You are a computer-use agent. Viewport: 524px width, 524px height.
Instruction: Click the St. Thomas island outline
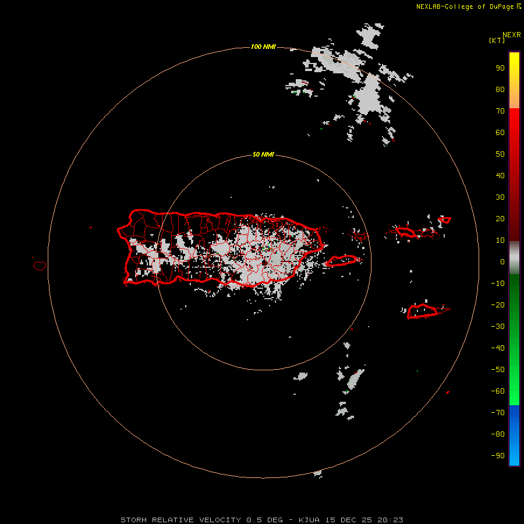tap(406, 232)
